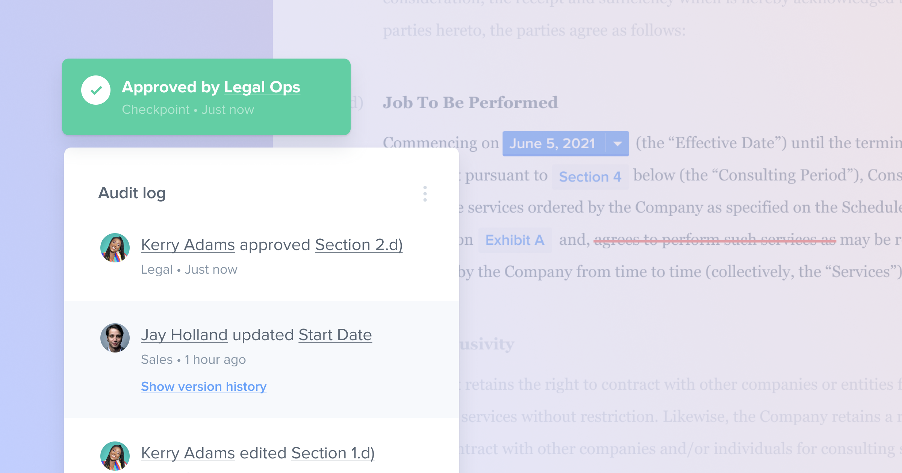
Task: Click Kerry Adams avatar on edited entry
Action: point(115,456)
